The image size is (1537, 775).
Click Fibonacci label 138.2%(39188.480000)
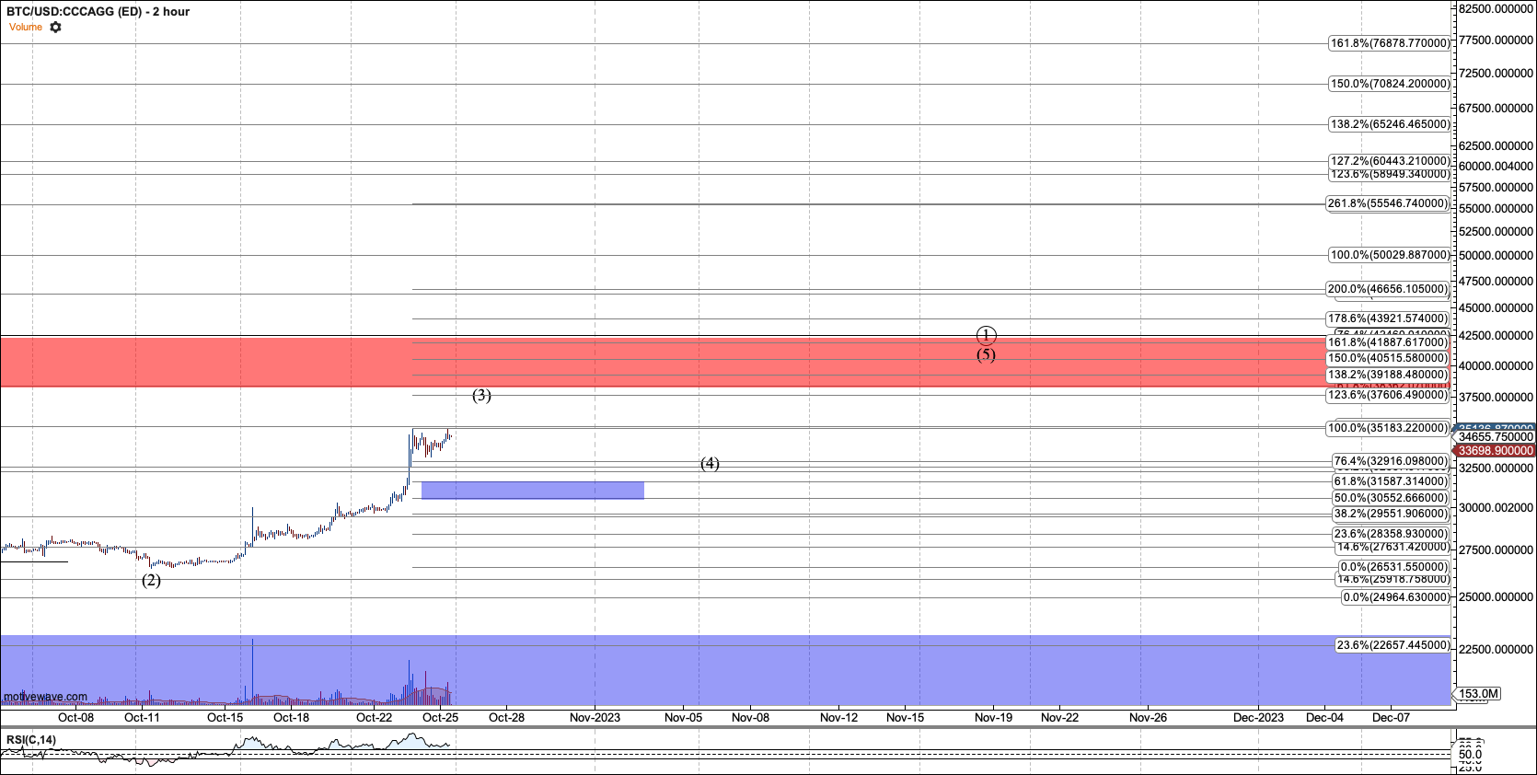tap(1388, 375)
